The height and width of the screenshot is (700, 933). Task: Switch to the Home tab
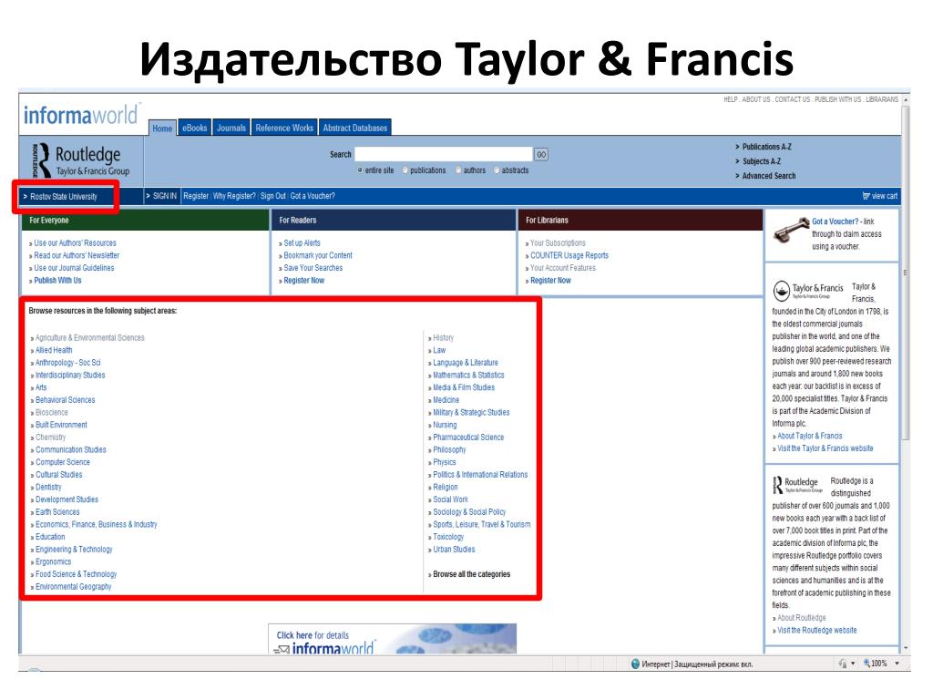coord(162,128)
